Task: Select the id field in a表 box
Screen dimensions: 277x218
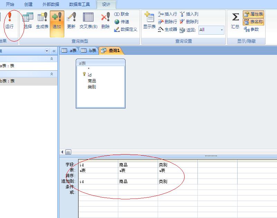Action: [90, 75]
